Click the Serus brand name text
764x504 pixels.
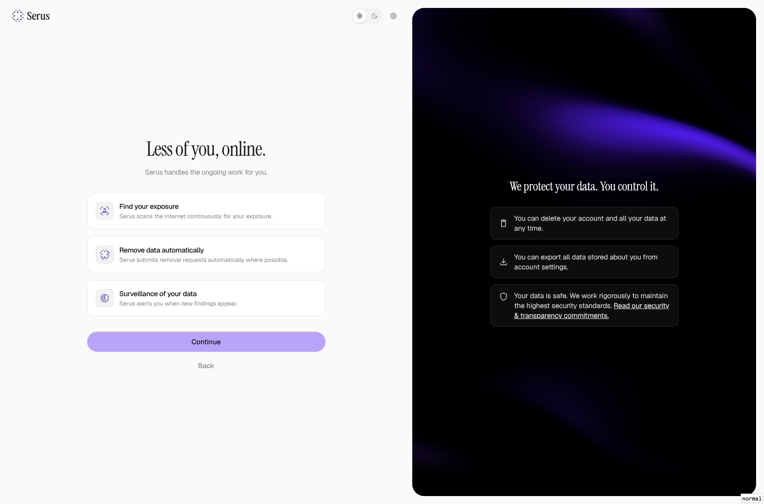tap(38, 16)
